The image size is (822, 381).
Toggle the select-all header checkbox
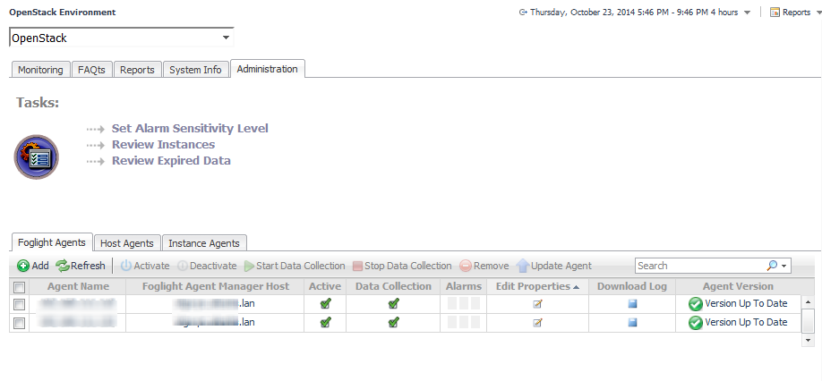click(19, 287)
